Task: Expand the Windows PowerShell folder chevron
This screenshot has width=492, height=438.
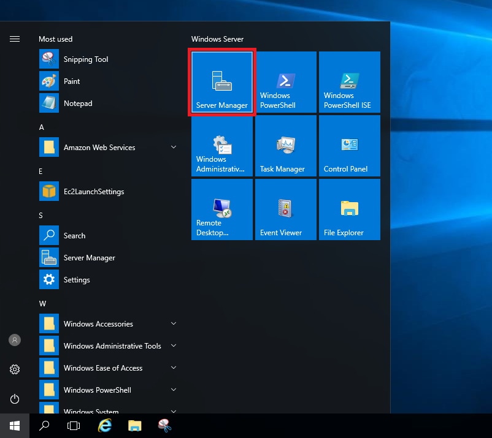Action: [x=174, y=390]
